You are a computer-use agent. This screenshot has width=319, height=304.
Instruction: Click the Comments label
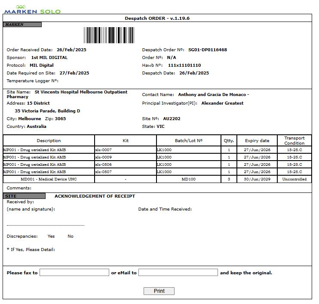tap(19, 188)
